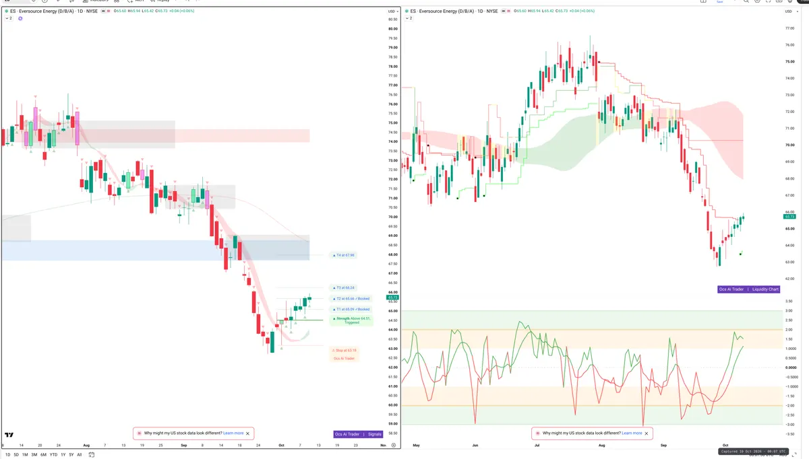Screen dimensions: 809x459
Task: Click the May label on right chart time axis
Action: 416,445
